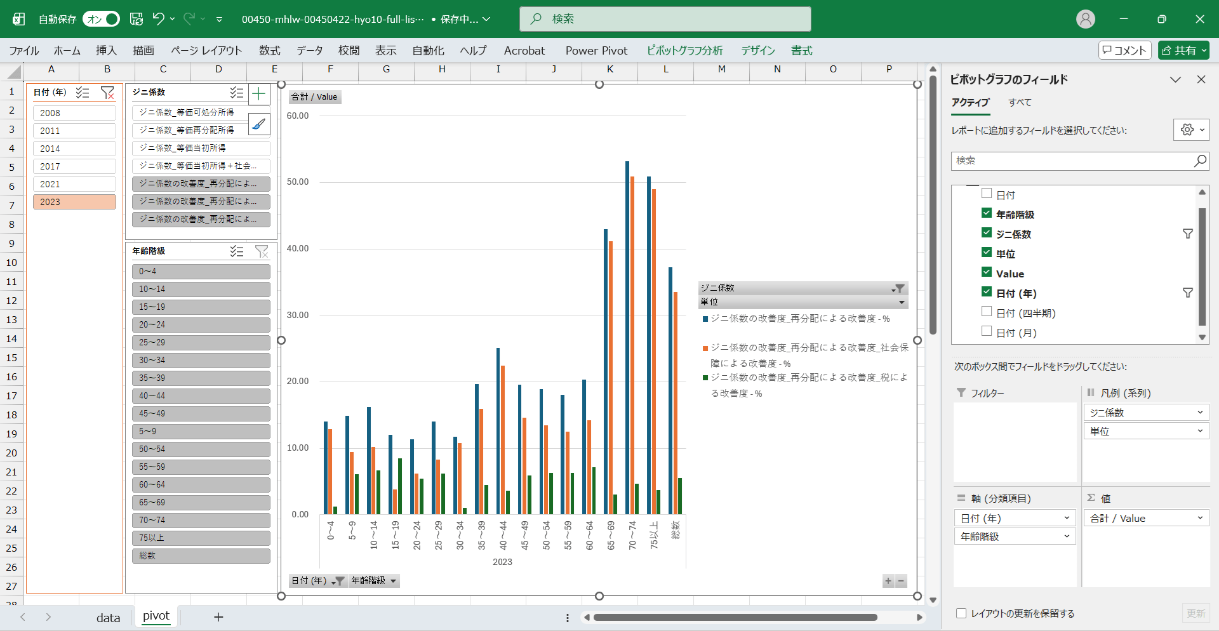Expand 合計 / Value dropdown in values area
1219x631 pixels.
tap(1199, 518)
